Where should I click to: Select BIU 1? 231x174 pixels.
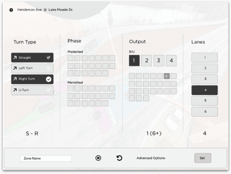coord(134,60)
